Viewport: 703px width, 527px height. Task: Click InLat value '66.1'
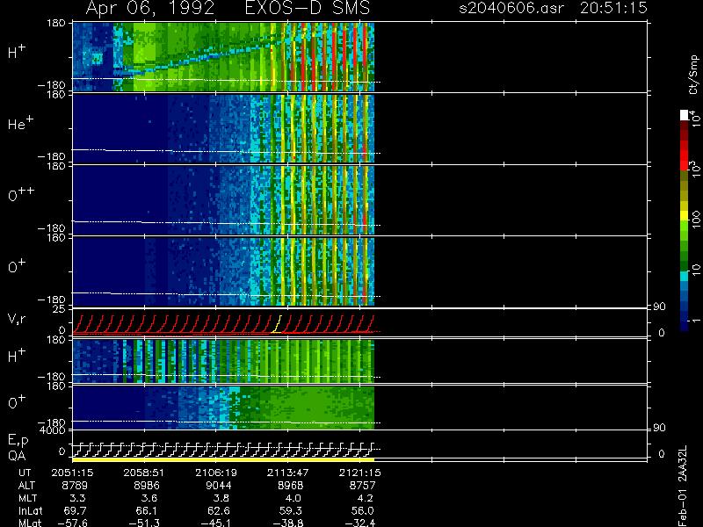(x=147, y=511)
